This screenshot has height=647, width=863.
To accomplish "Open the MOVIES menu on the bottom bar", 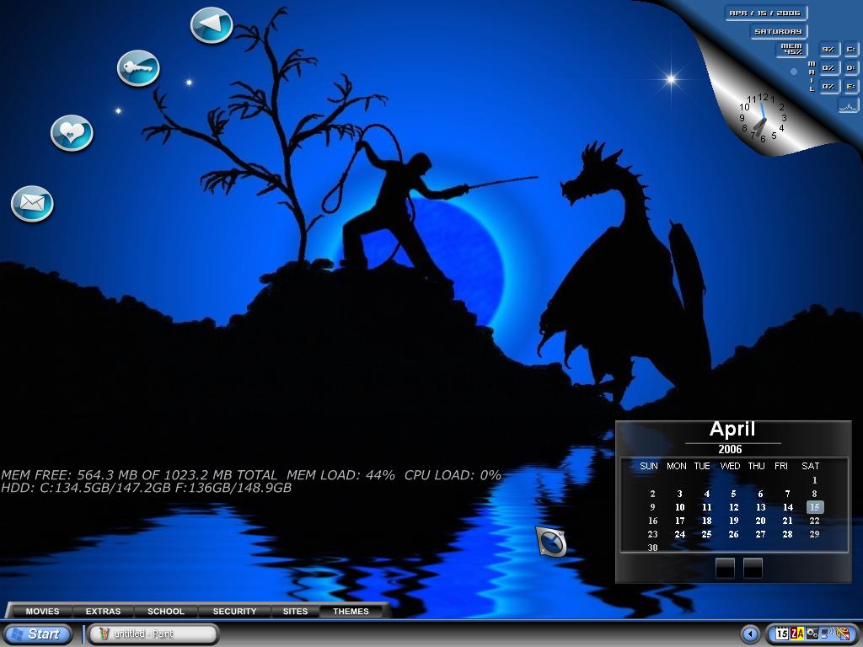I will tap(42, 612).
